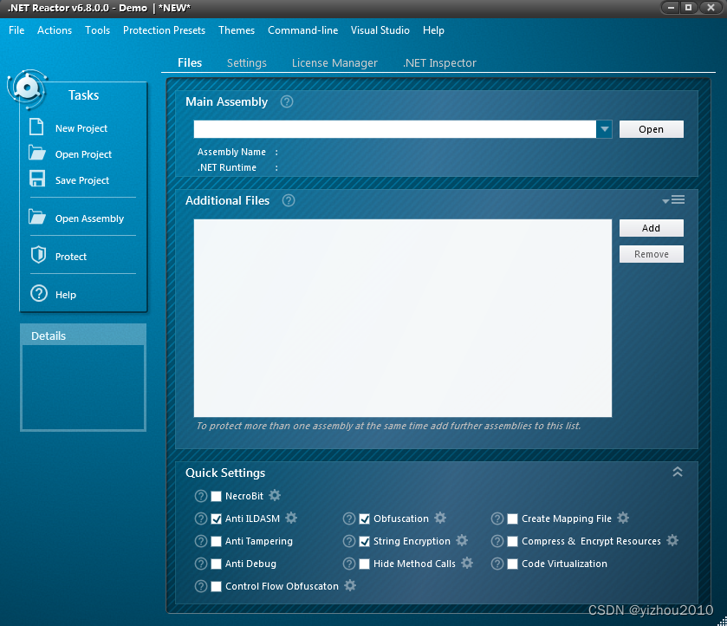Viewport: 727px width, 626px height.
Task: Click the Add button for Additional Files
Action: click(652, 228)
